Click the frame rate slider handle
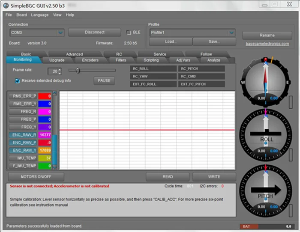The image size is (300, 232). (x=78, y=71)
